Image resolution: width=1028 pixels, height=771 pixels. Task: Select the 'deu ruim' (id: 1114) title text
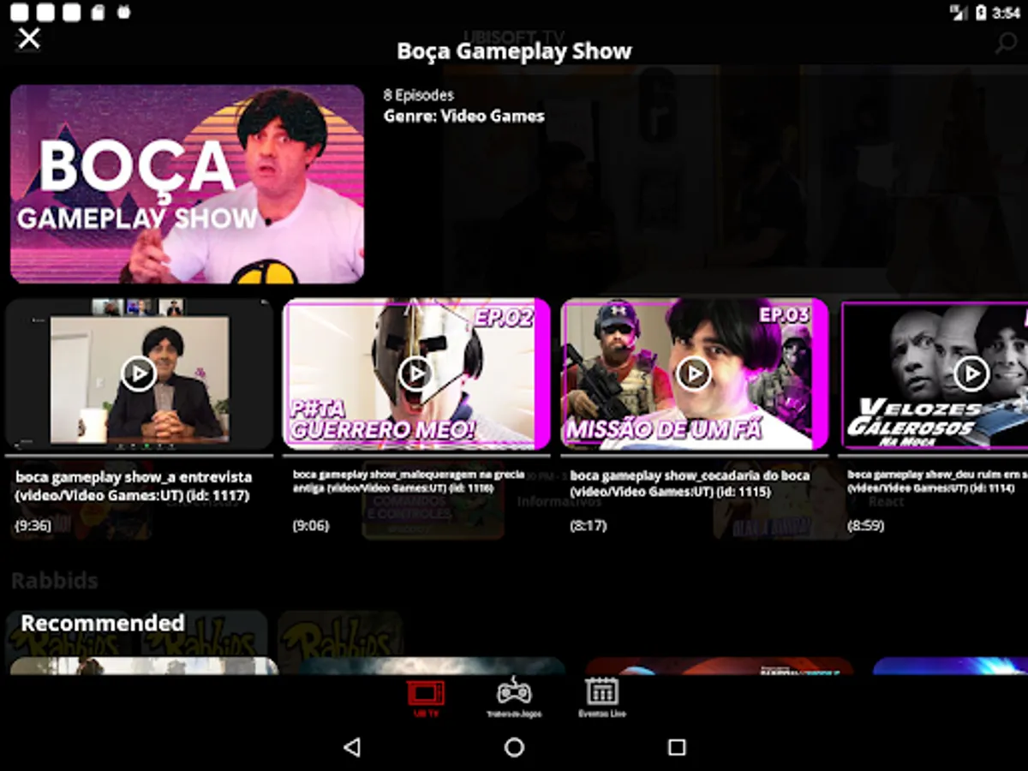pos(937,480)
